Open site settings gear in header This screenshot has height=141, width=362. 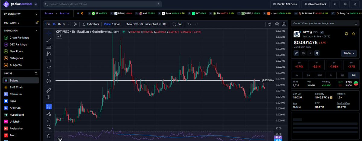pos(345,4)
